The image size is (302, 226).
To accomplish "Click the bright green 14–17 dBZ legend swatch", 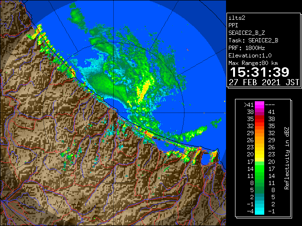I will [x=260, y=169].
